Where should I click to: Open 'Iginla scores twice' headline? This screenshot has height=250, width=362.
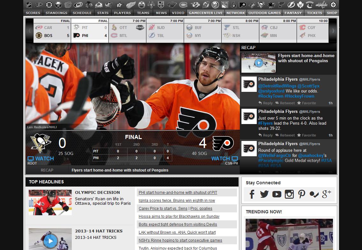177,201
